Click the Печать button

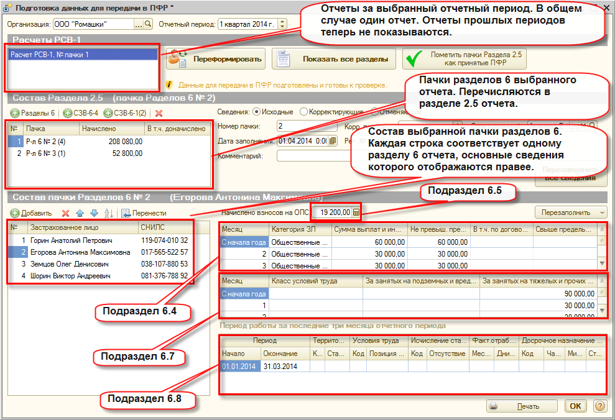(x=522, y=406)
